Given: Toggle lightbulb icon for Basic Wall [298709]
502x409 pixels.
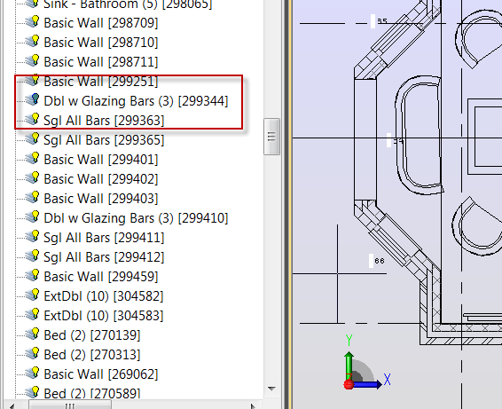Looking at the screenshot, I should (33, 22).
